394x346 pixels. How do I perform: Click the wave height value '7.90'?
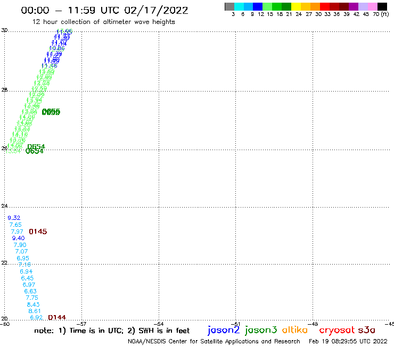pos(20,245)
